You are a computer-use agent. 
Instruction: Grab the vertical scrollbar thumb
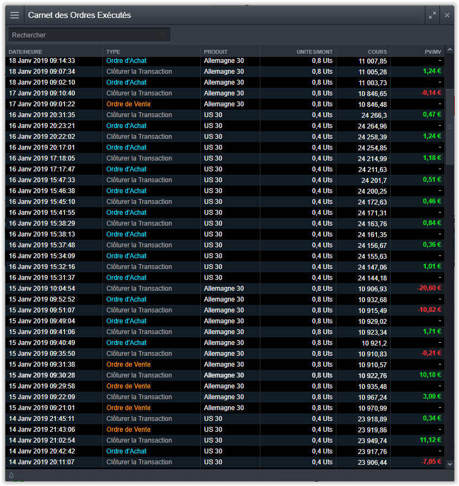[x=450, y=127]
